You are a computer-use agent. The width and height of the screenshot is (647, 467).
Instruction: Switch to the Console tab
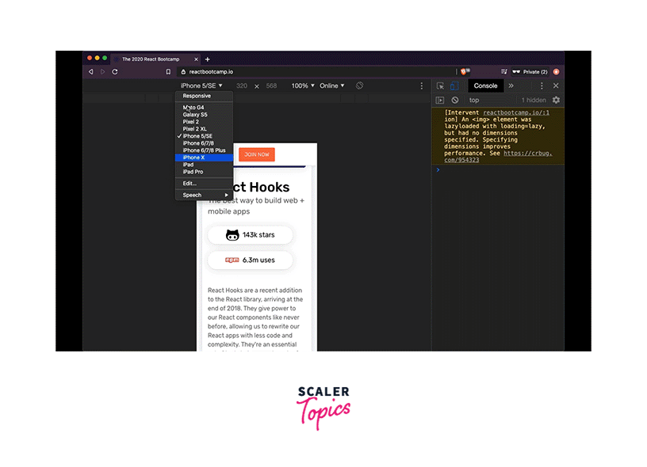click(x=485, y=85)
